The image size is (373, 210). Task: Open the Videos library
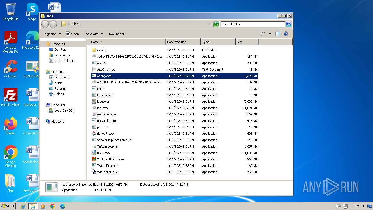[59, 94]
